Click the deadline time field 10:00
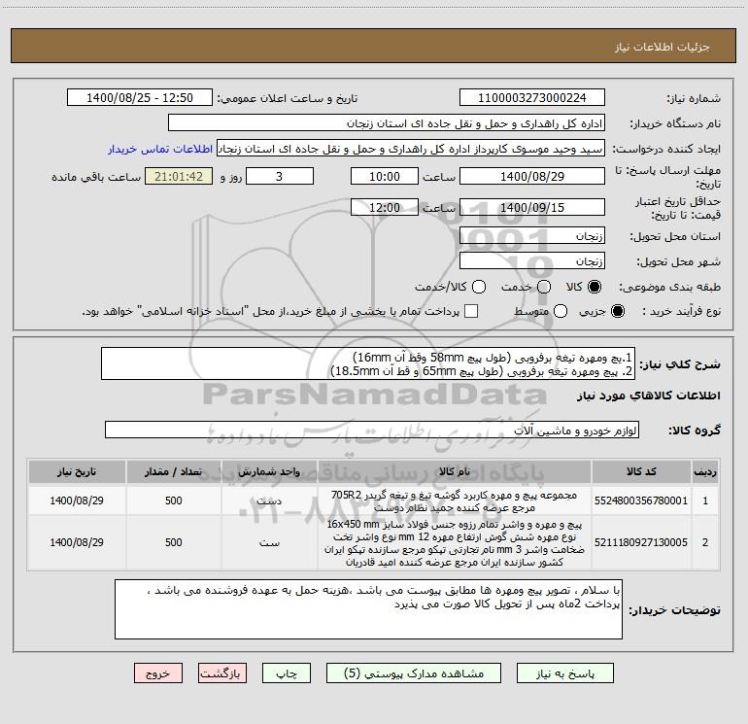The image size is (748, 724). tap(385, 176)
